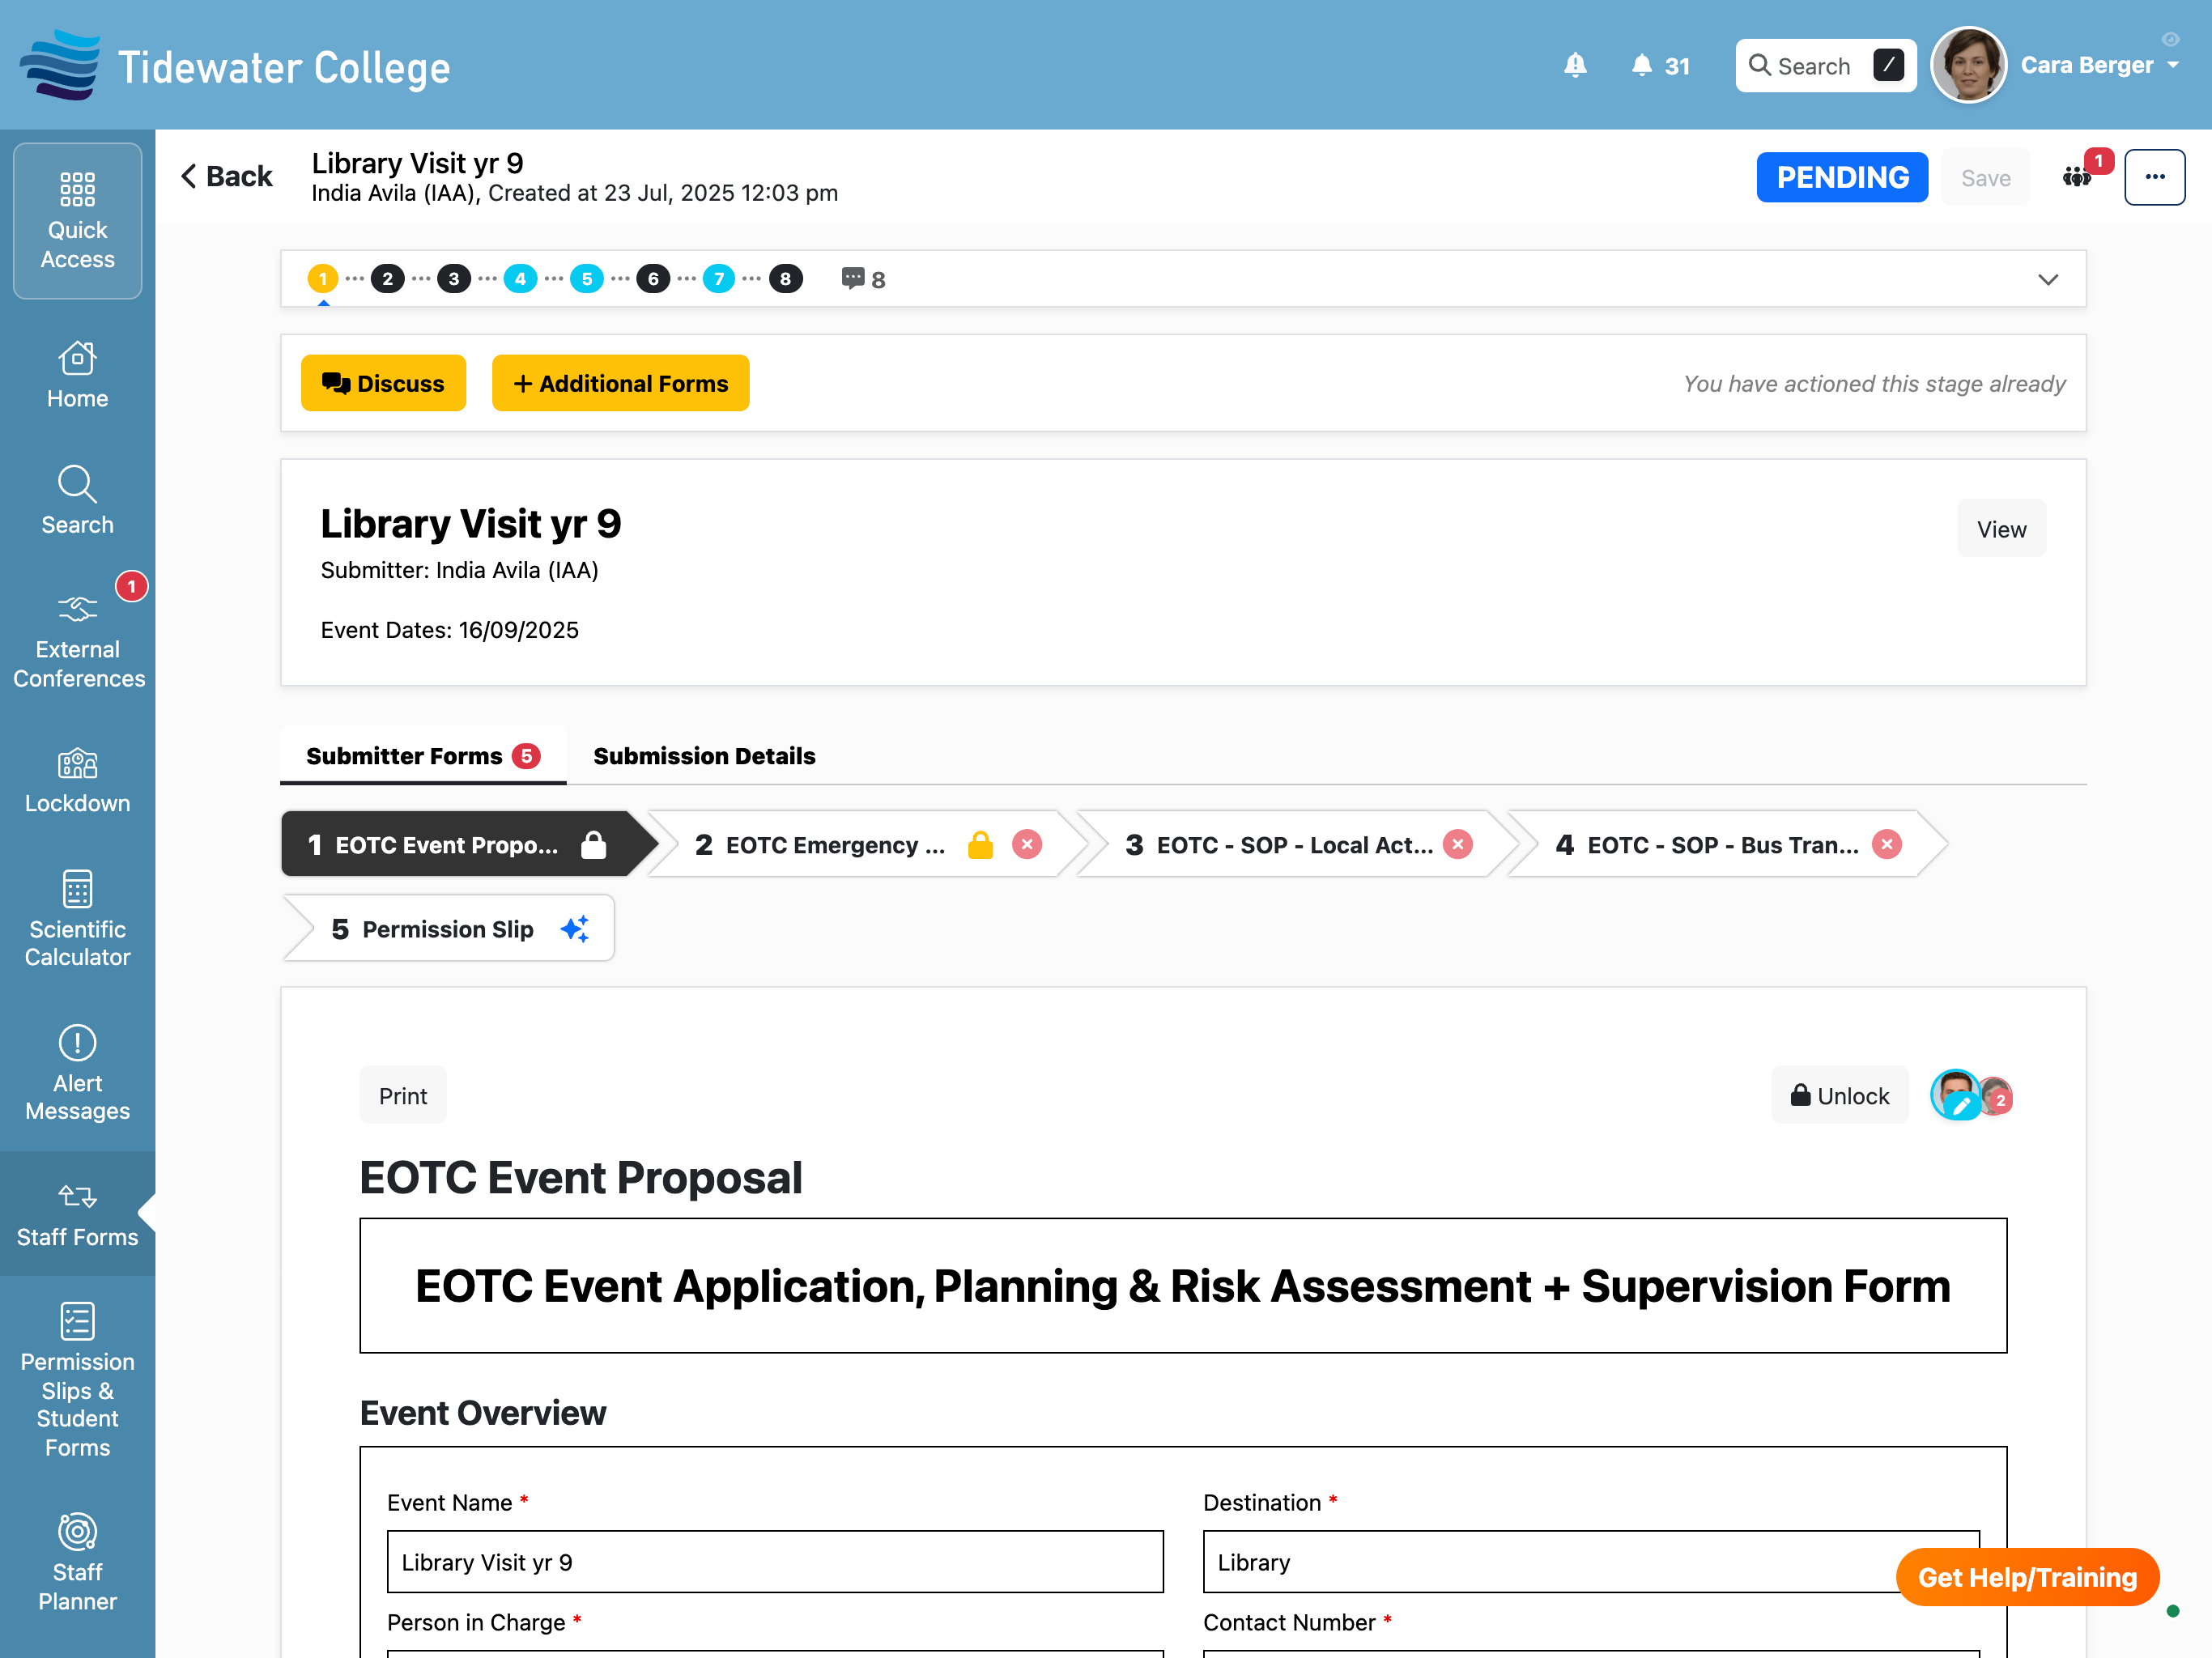Select workflow stage 1
The image size is (2212, 1658).
pyautogui.click(x=323, y=279)
